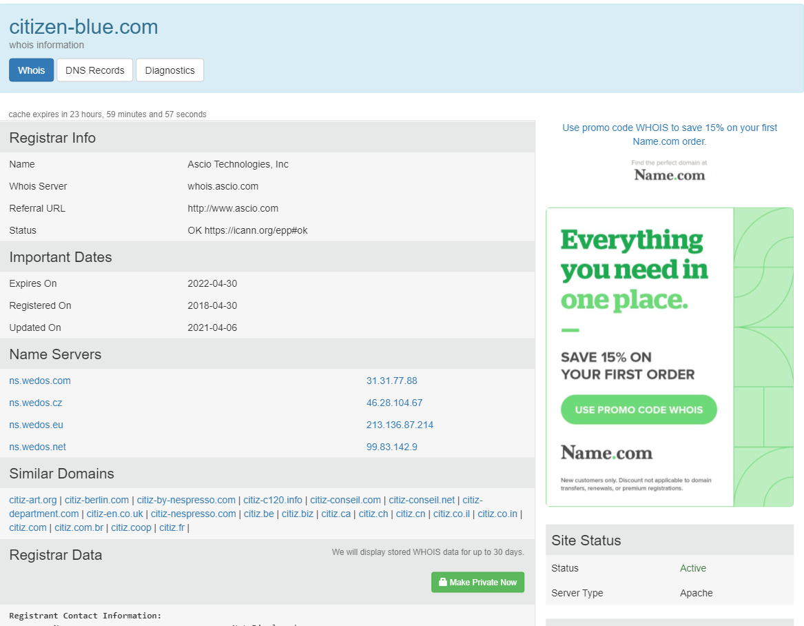
Task: Open similar domain citiz.ca
Action: pyautogui.click(x=336, y=514)
